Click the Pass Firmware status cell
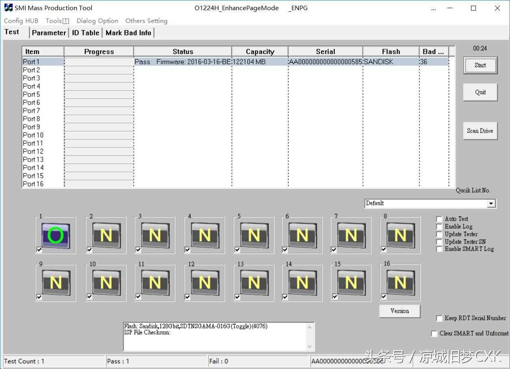510x369 pixels. click(183, 62)
